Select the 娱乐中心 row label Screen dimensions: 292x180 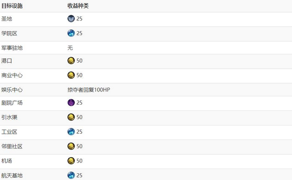pyautogui.click(x=12, y=90)
